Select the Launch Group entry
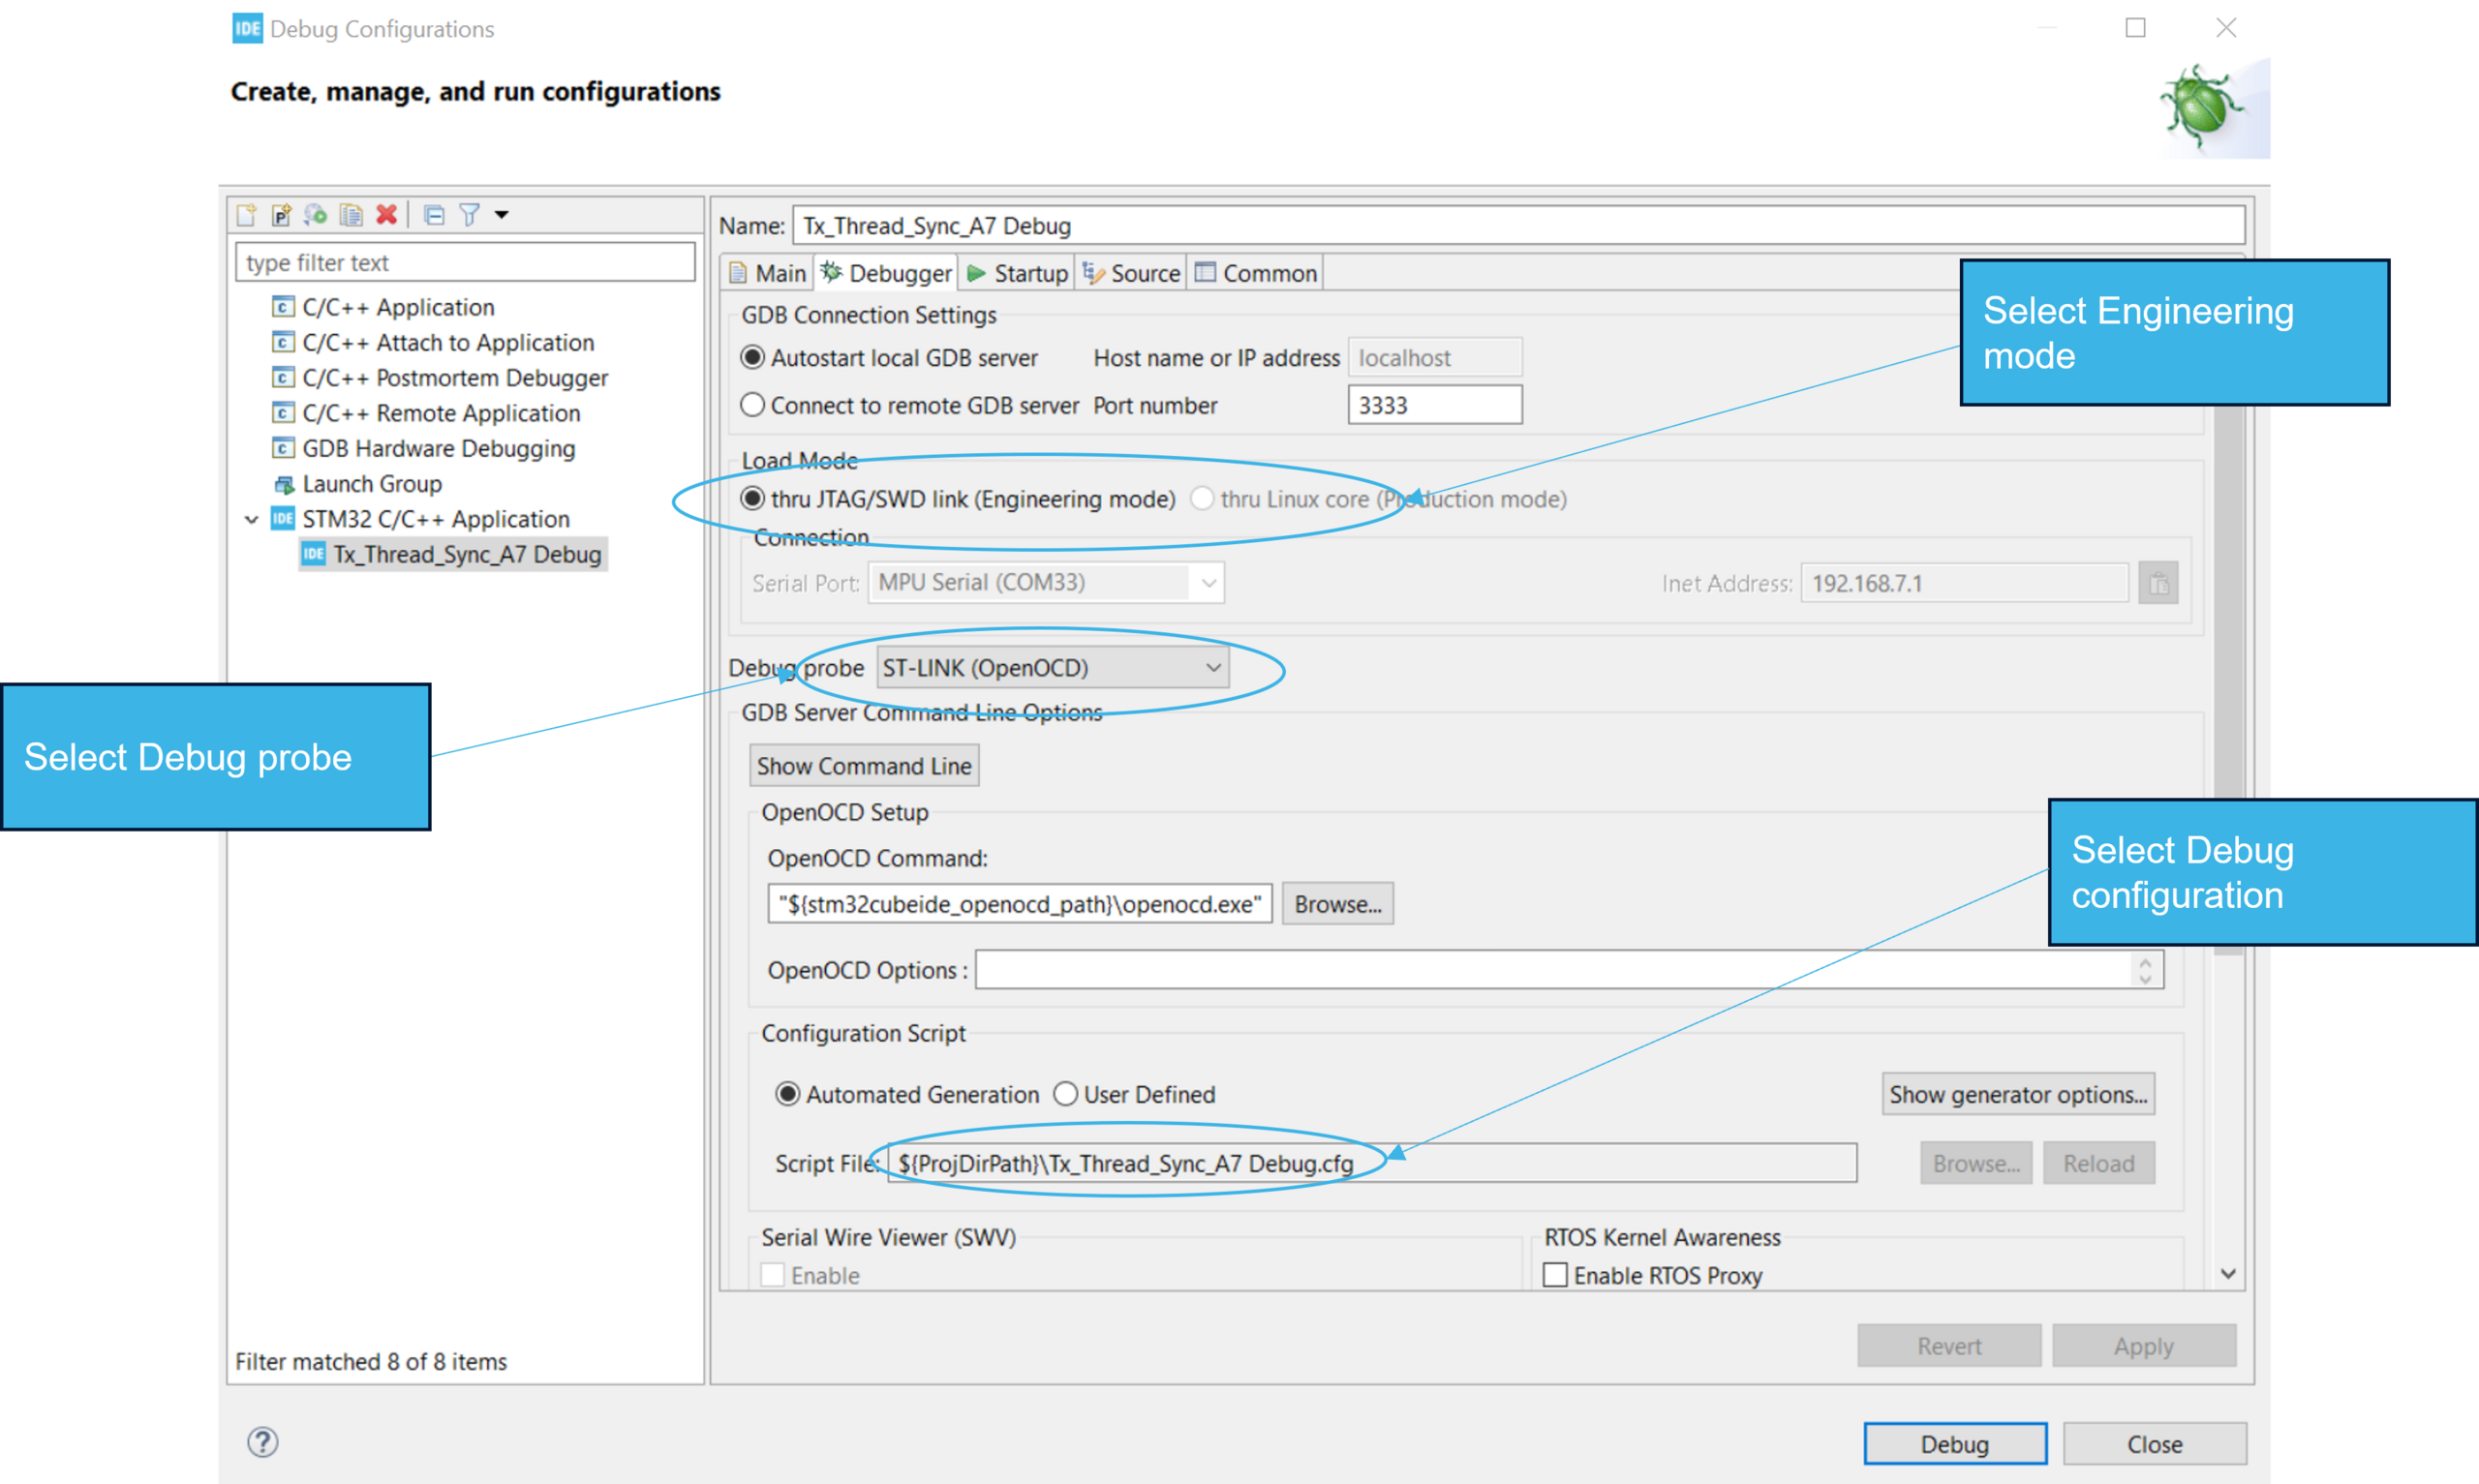The width and height of the screenshot is (2479, 1484). tap(357, 483)
